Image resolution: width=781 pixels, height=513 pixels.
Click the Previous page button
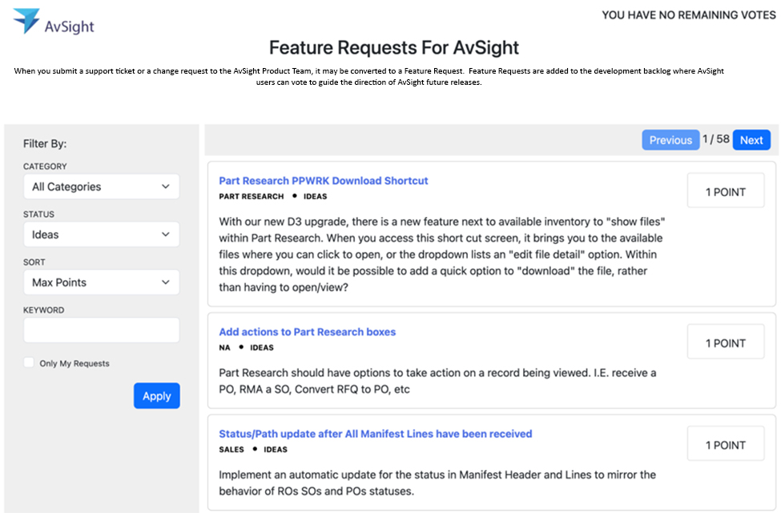[x=670, y=139]
